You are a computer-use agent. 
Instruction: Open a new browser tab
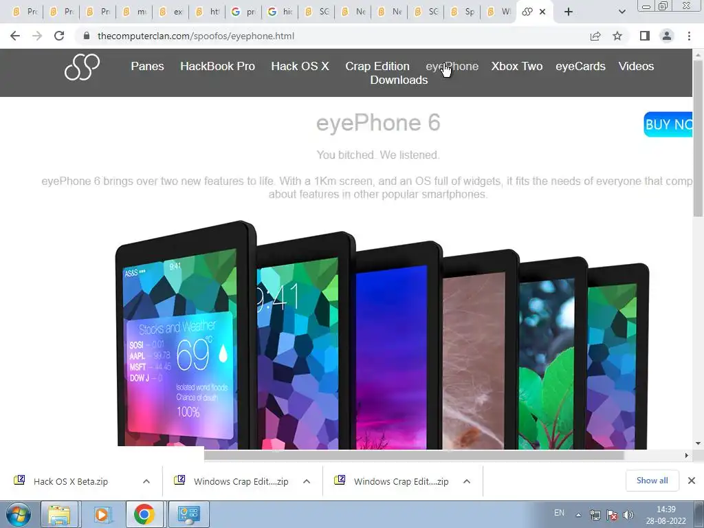click(569, 12)
